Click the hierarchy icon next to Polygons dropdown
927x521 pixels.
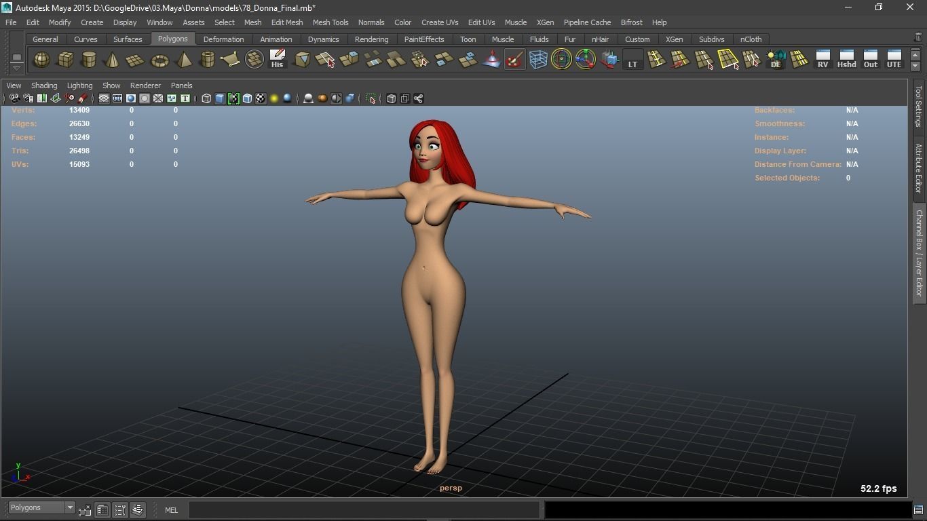(85, 510)
